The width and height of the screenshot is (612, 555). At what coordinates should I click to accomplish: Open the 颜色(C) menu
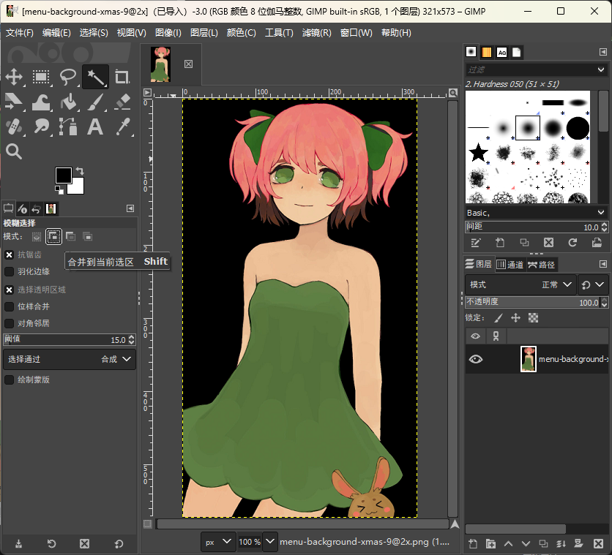241,33
